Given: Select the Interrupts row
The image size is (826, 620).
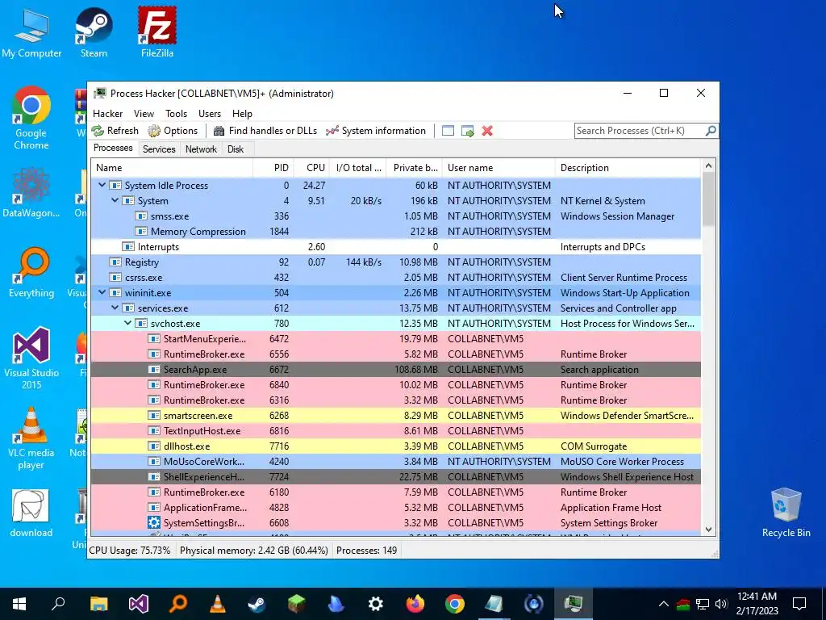Looking at the screenshot, I should pyautogui.click(x=396, y=246).
